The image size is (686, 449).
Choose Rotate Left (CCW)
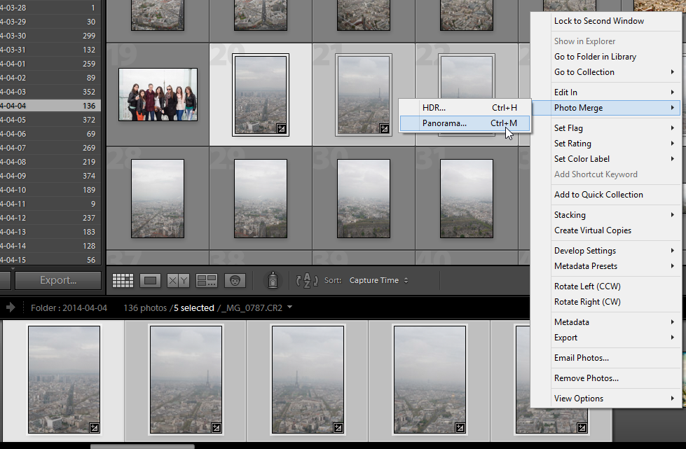coord(606,286)
